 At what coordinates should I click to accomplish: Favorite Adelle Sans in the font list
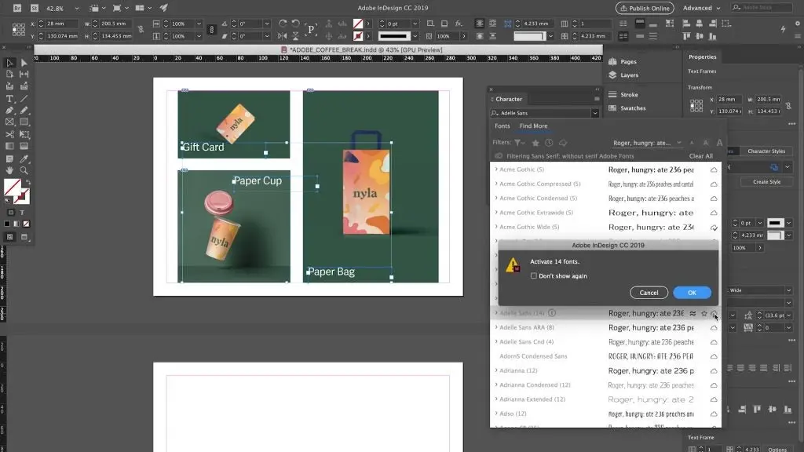pos(704,313)
